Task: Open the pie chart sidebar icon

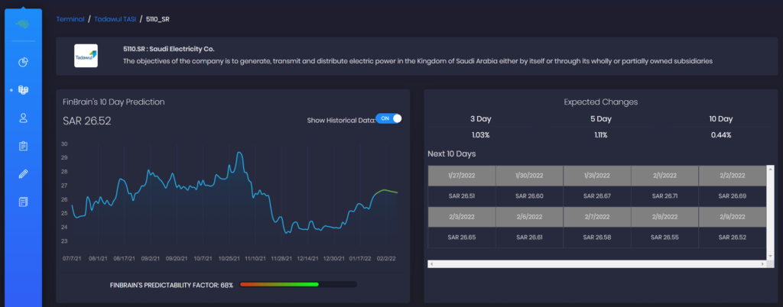Action: 23,63
